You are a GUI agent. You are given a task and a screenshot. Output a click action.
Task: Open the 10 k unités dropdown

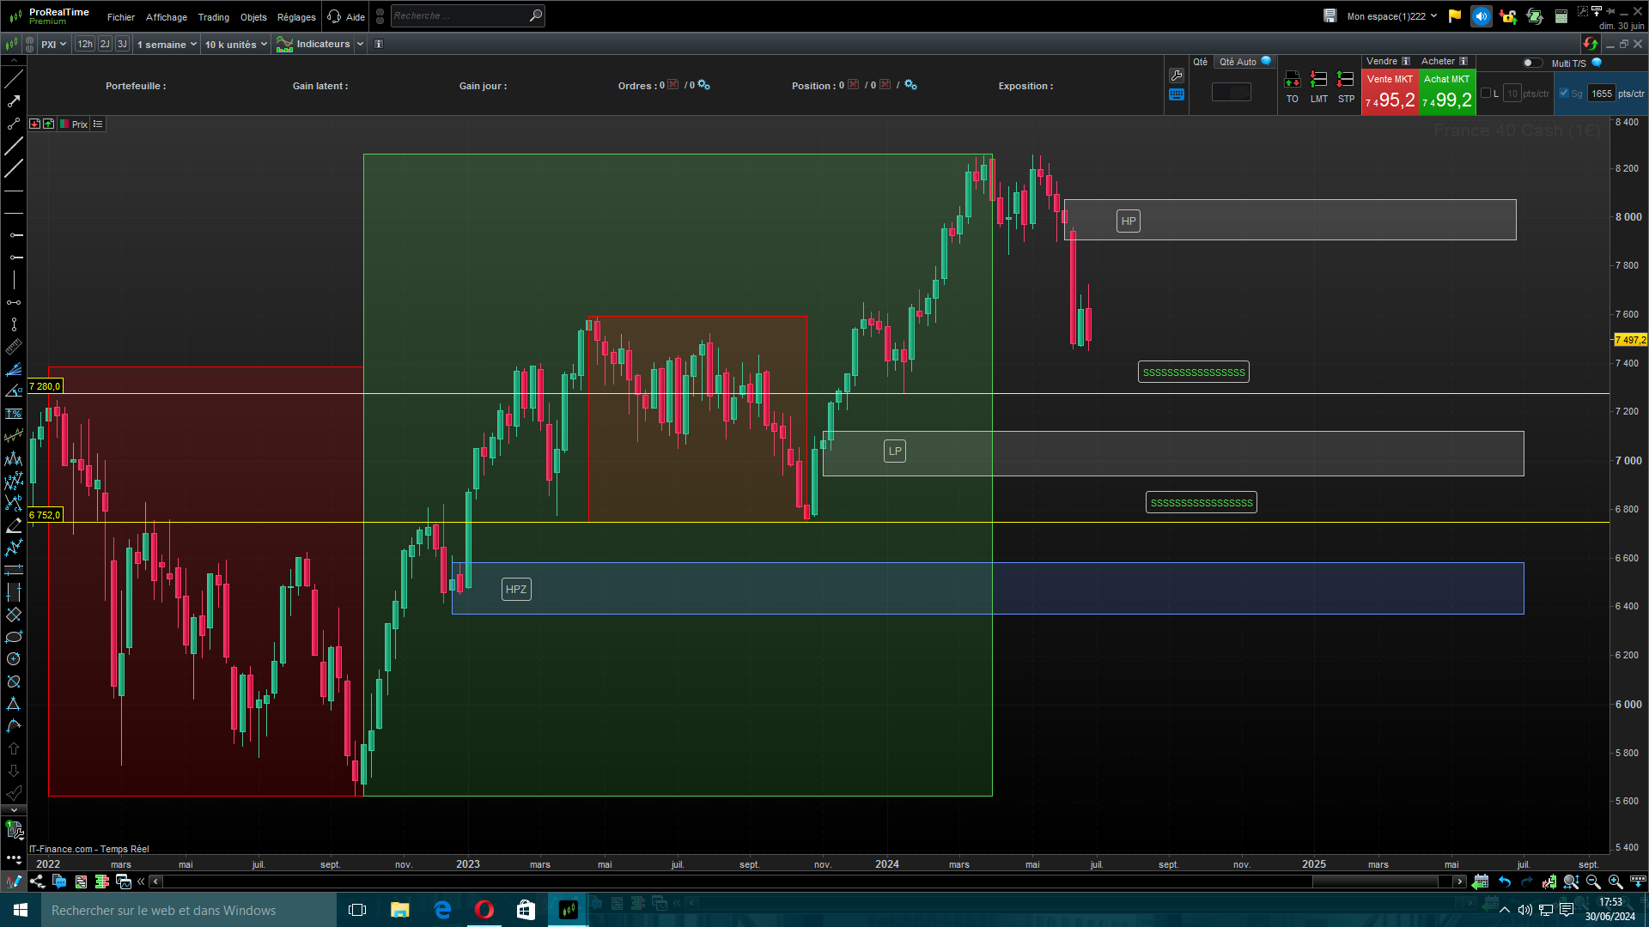click(235, 44)
